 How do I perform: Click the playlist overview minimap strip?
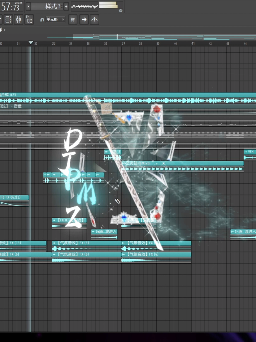(x=151, y=37)
